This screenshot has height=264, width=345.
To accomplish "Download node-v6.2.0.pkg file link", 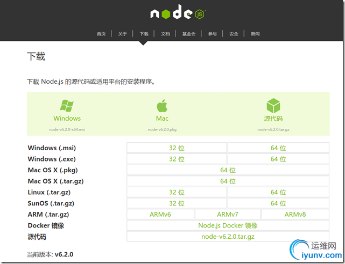I will point(162,129).
